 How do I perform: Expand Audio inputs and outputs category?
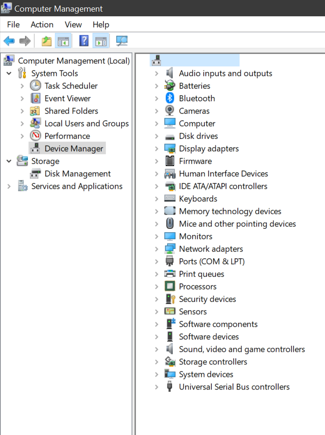[157, 73]
